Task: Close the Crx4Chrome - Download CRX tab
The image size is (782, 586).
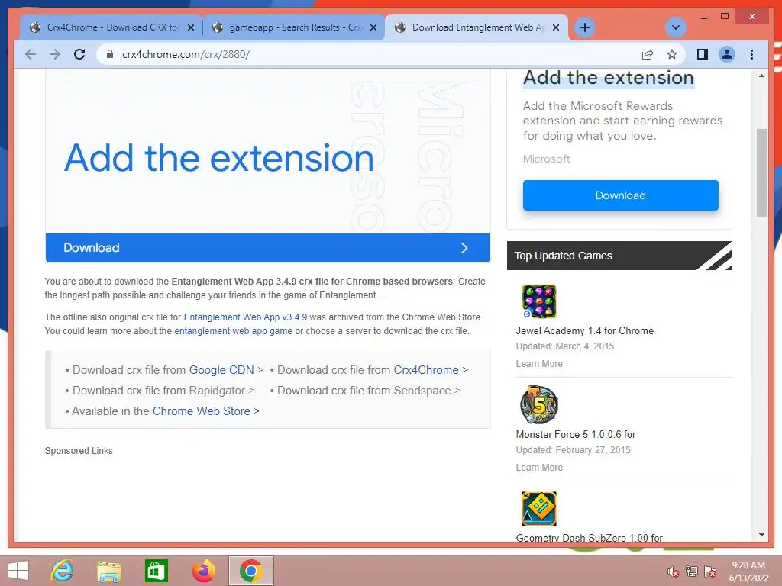Action: pos(190,28)
